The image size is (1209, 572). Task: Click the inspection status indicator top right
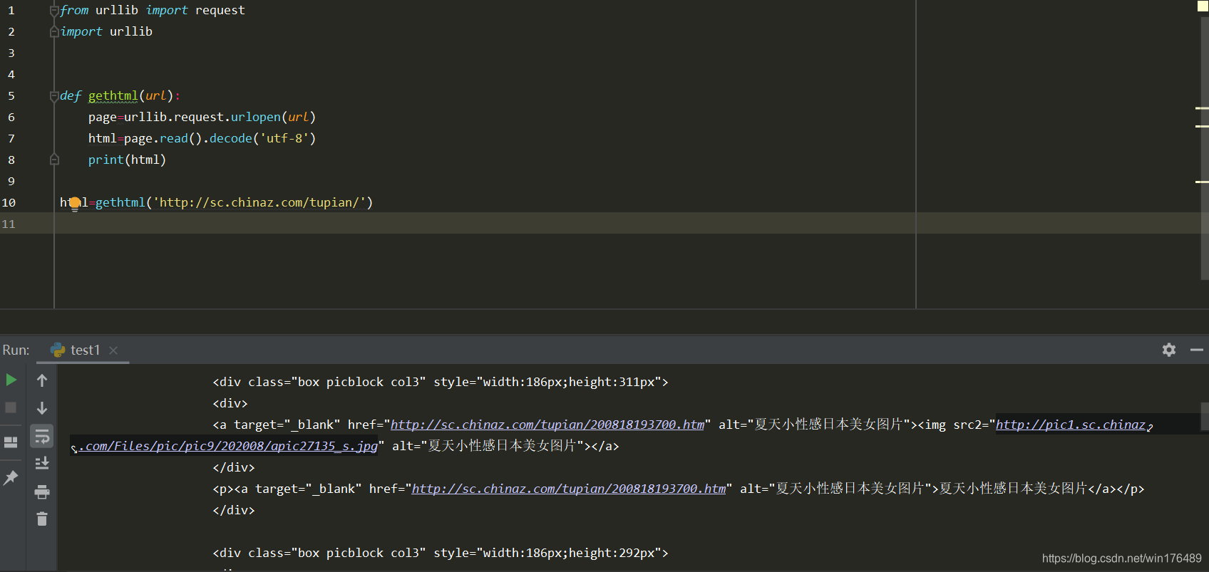tap(1202, 6)
